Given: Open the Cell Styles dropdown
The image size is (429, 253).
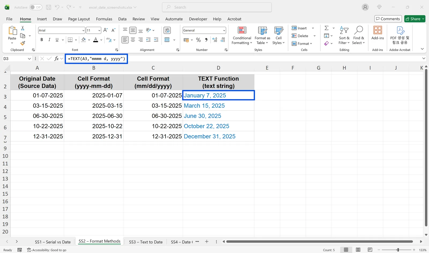Looking at the screenshot, I should pyautogui.click(x=279, y=36).
